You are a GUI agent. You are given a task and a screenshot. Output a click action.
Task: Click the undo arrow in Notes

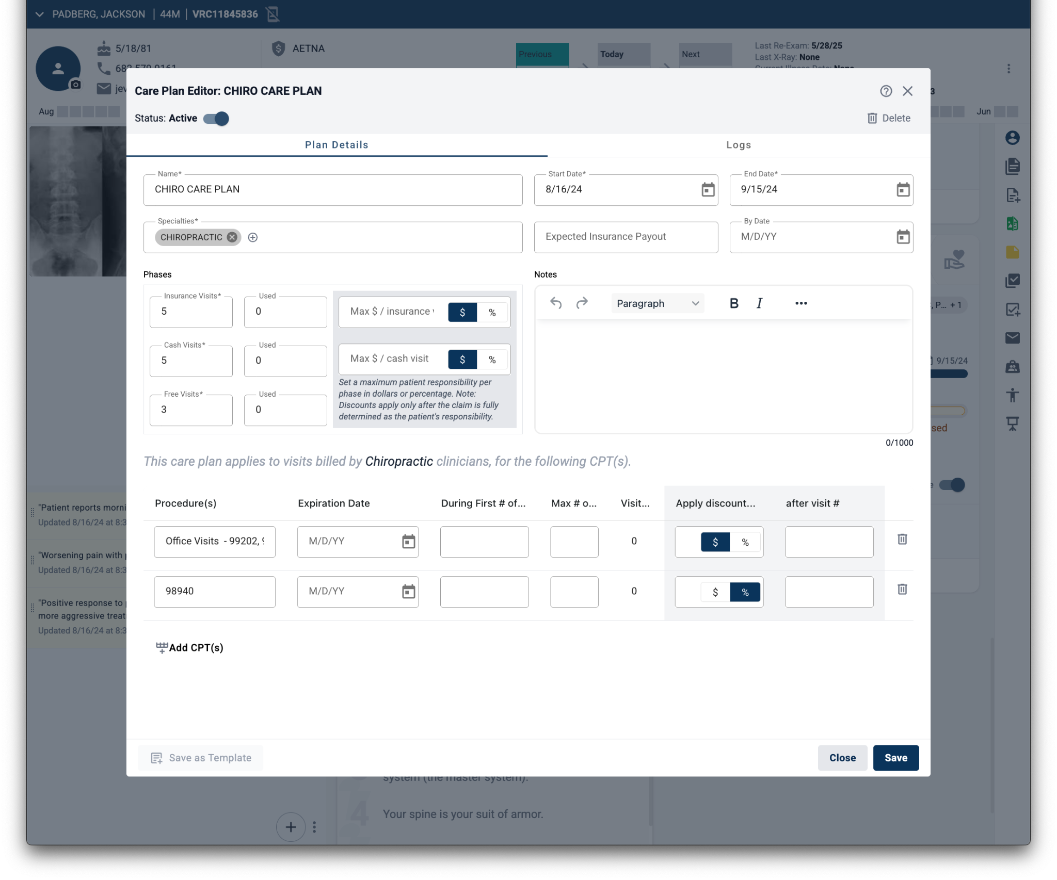pos(556,303)
